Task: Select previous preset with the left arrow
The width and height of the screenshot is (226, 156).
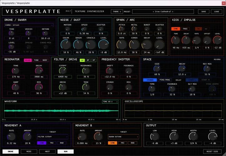Action: point(153,12)
